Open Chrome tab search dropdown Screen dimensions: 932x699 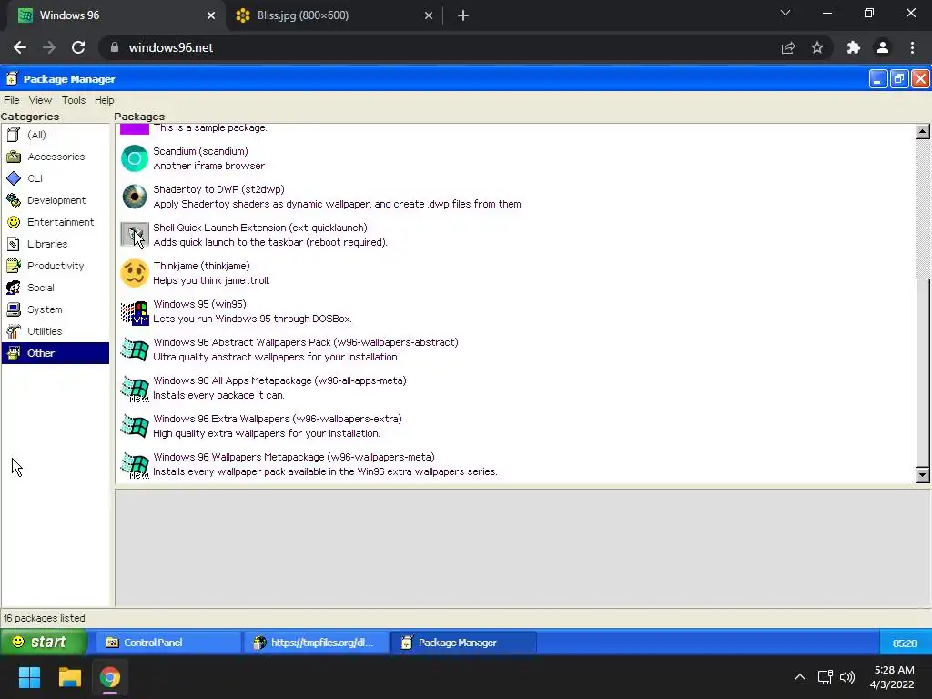[x=785, y=13]
